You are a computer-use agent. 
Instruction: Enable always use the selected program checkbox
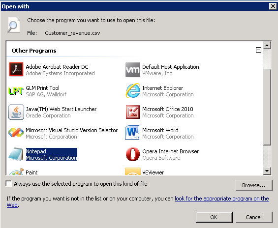8,184
